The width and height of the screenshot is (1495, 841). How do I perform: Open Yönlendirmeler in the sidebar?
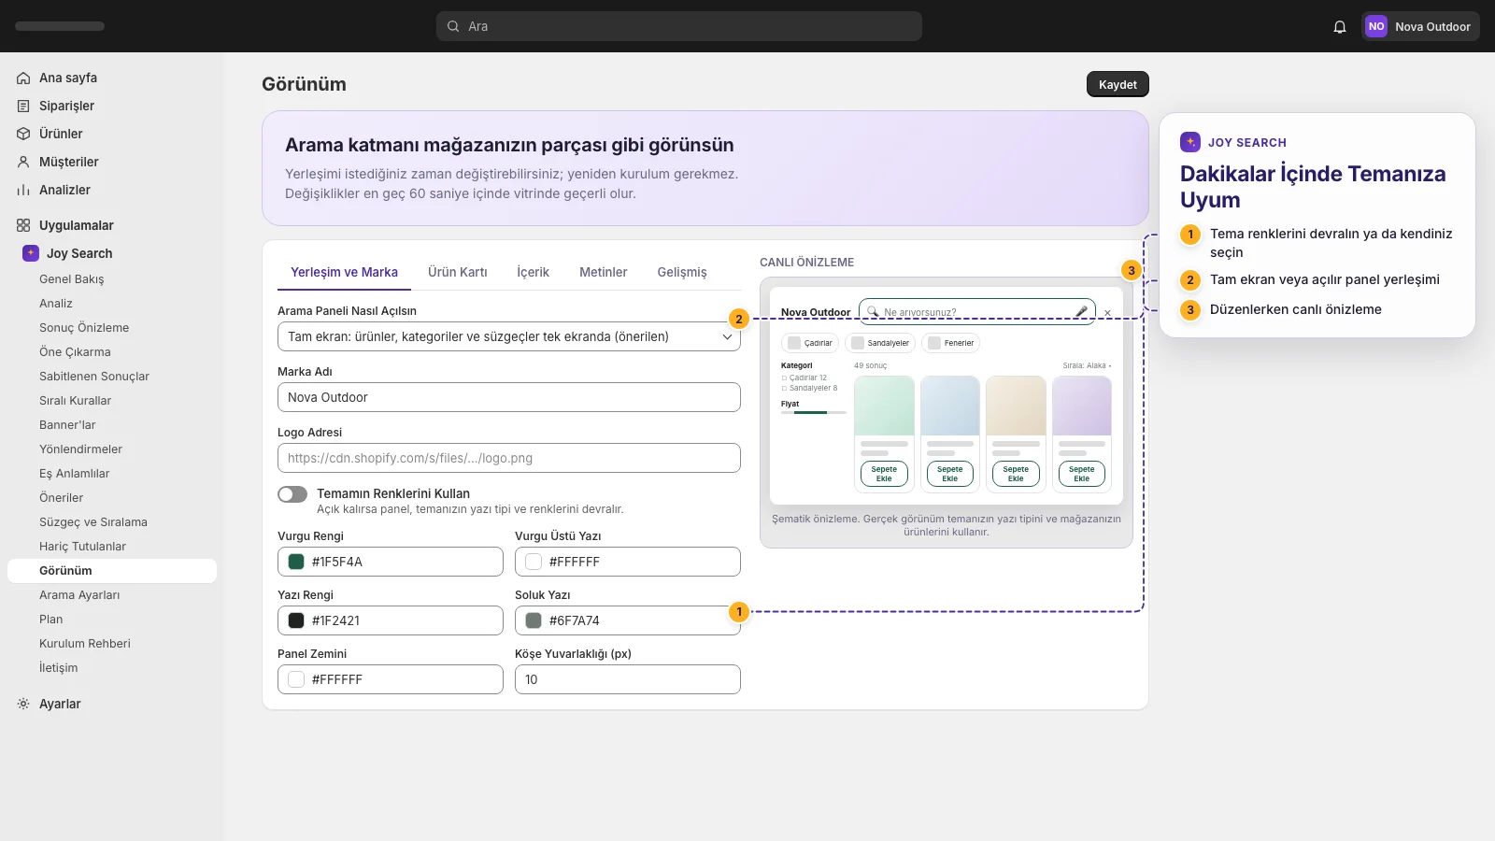80,449
